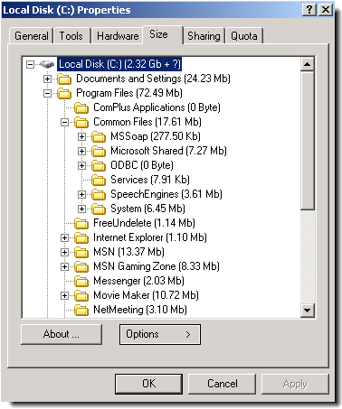Expand the System (6.45 Mb) node
Viewport: 342px width, 409px height.
click(x=81, y=209)
